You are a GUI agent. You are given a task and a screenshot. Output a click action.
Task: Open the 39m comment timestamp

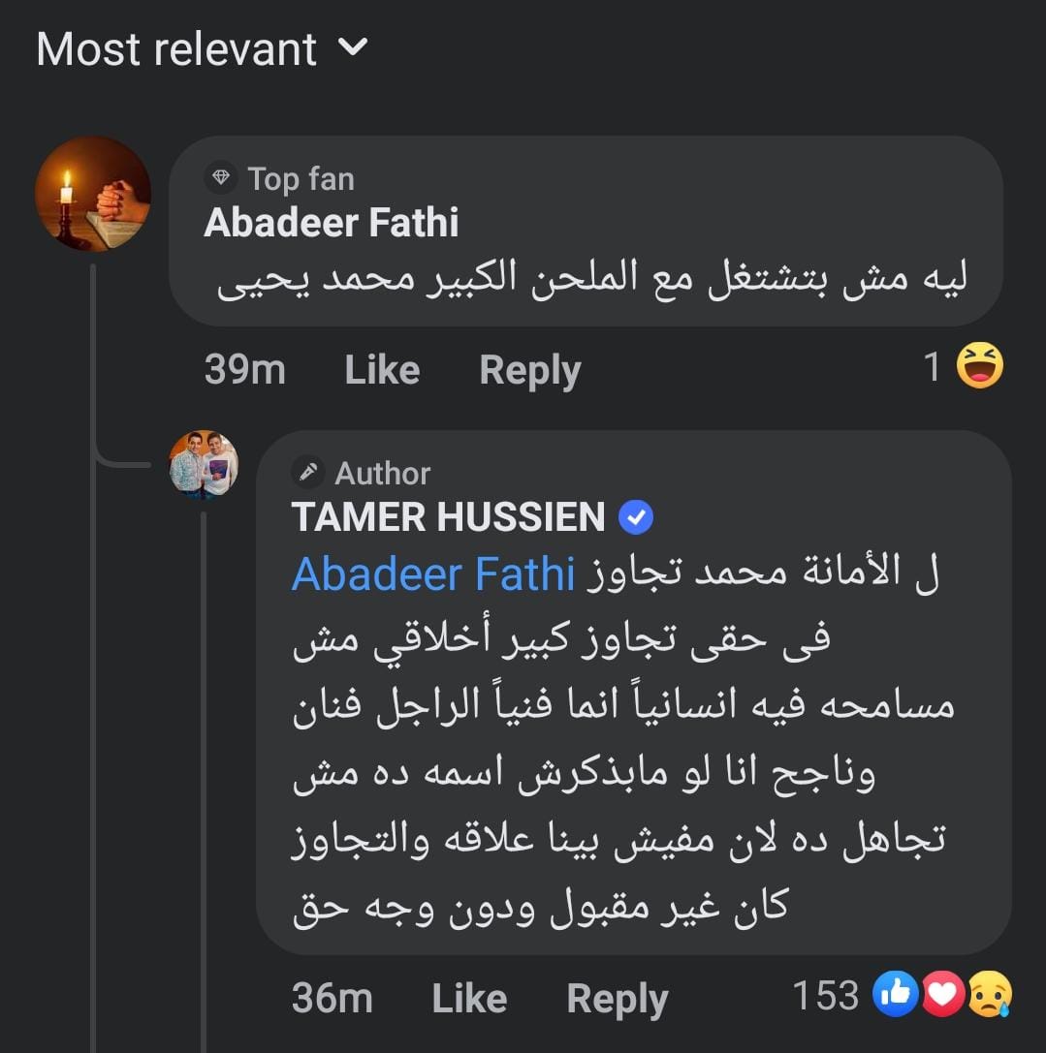(x=244, y=369)
